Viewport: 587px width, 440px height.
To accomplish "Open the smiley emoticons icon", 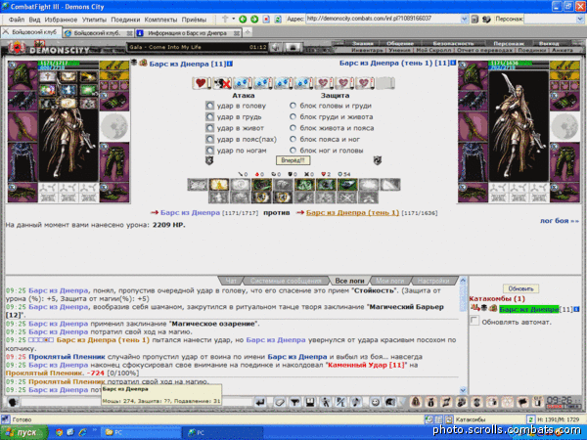I will pos(375,402).
